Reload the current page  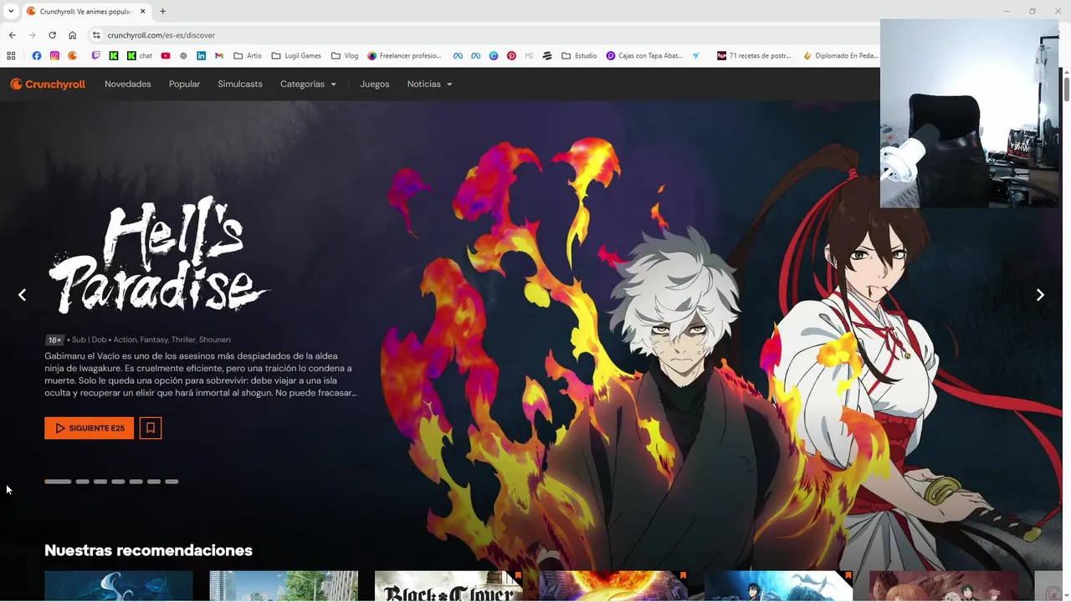click(x=52, y=35)
